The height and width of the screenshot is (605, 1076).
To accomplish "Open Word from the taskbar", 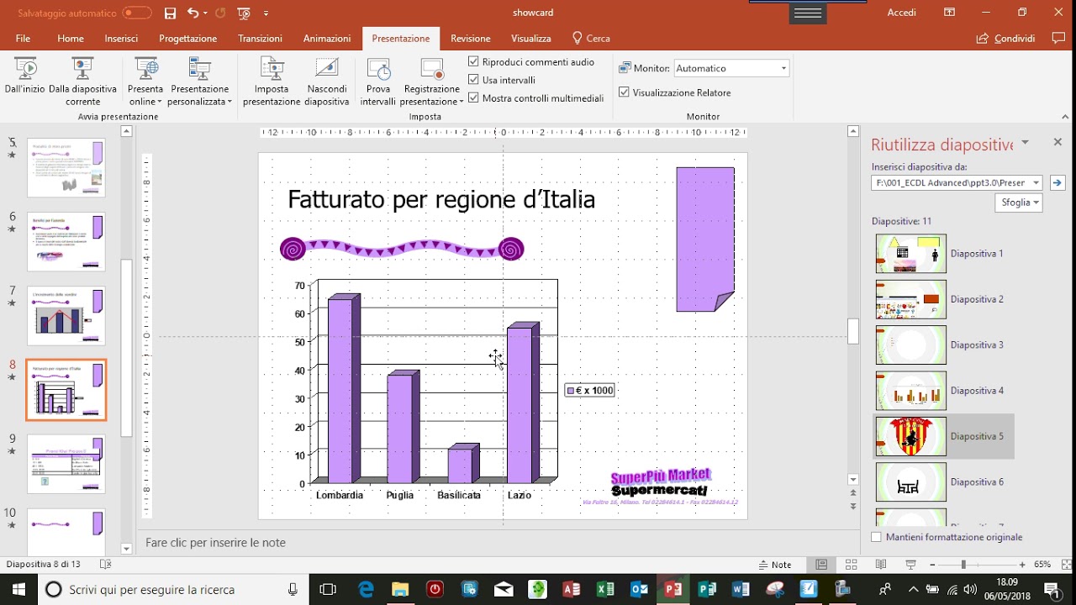I will point(741,589).
